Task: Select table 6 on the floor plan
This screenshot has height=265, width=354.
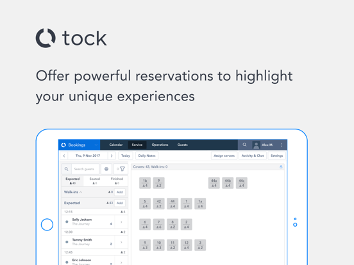Action: click(145, 225)
